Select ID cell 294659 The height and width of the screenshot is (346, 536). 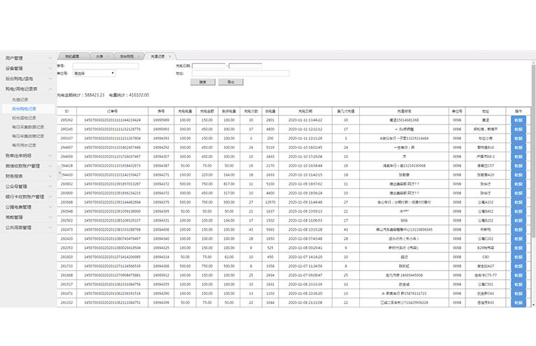click(66, 157)
